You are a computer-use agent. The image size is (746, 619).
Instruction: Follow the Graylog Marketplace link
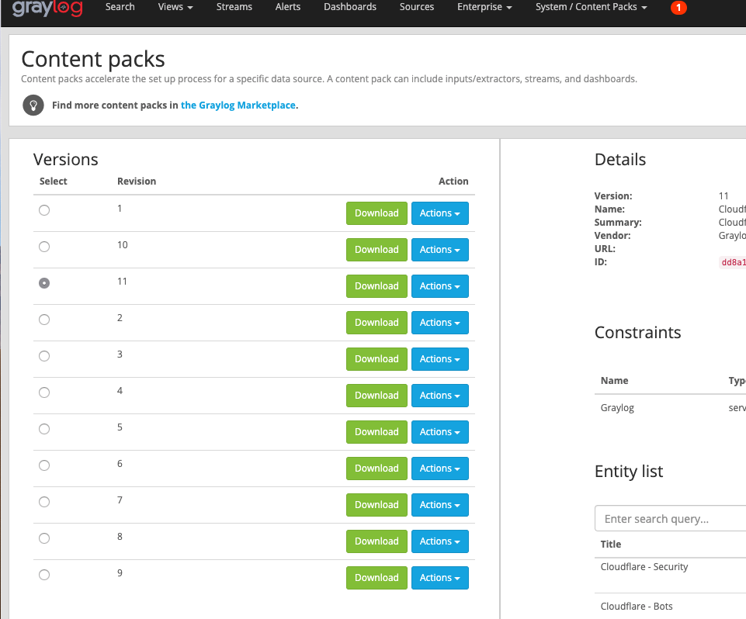[x=238, y=105]
